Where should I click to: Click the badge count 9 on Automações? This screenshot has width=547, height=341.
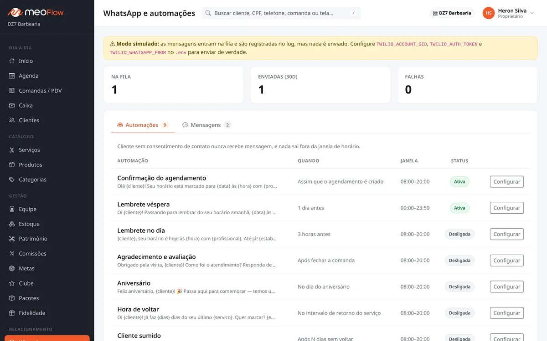(x=165, y=125)
